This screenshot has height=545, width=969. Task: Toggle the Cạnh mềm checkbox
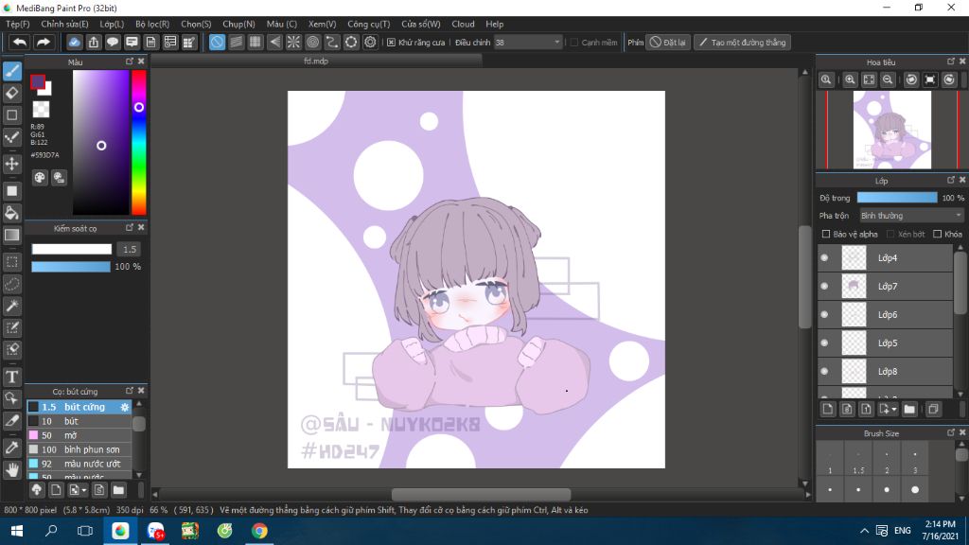[574, 42]
